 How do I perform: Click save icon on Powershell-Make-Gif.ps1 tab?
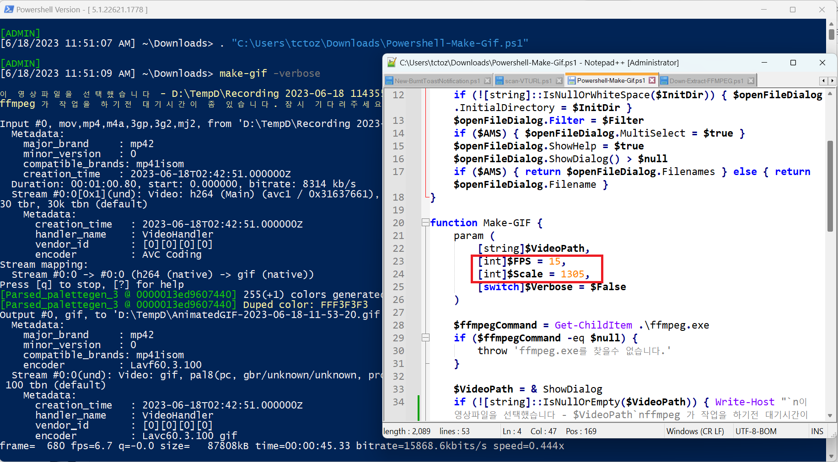572,80
